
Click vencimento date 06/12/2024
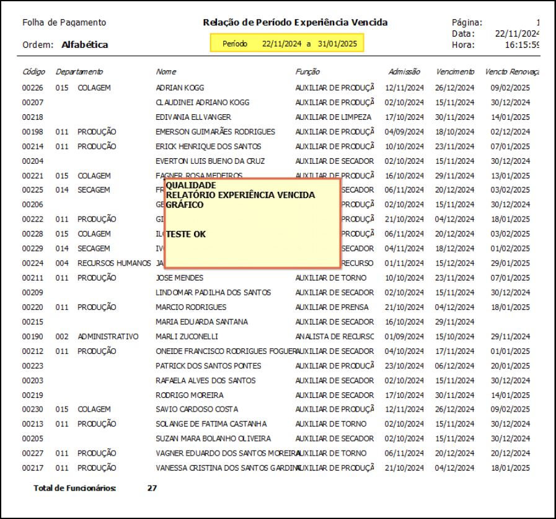click(454, 366)
